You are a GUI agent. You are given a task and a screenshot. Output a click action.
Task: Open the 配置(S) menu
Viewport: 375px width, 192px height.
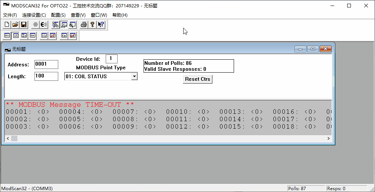[x=58, y=15]
